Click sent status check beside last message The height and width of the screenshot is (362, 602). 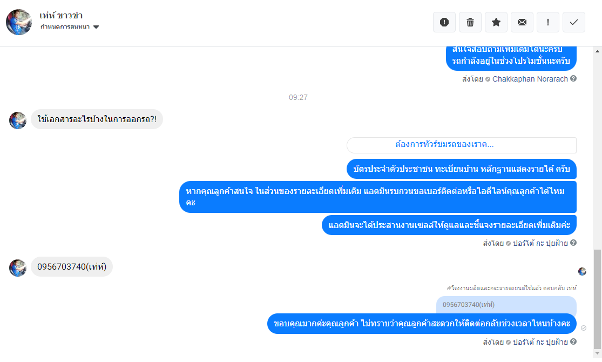(x=584, y=328)
